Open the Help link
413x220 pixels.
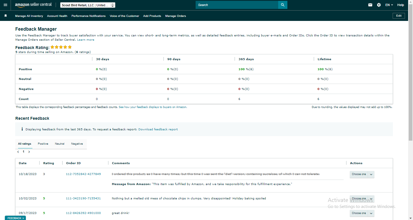(401, 5)
